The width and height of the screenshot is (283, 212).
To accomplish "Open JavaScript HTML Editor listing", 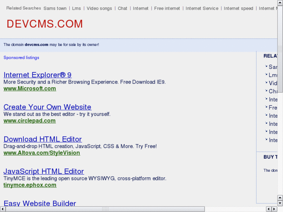I will click(x=44, y=171).
